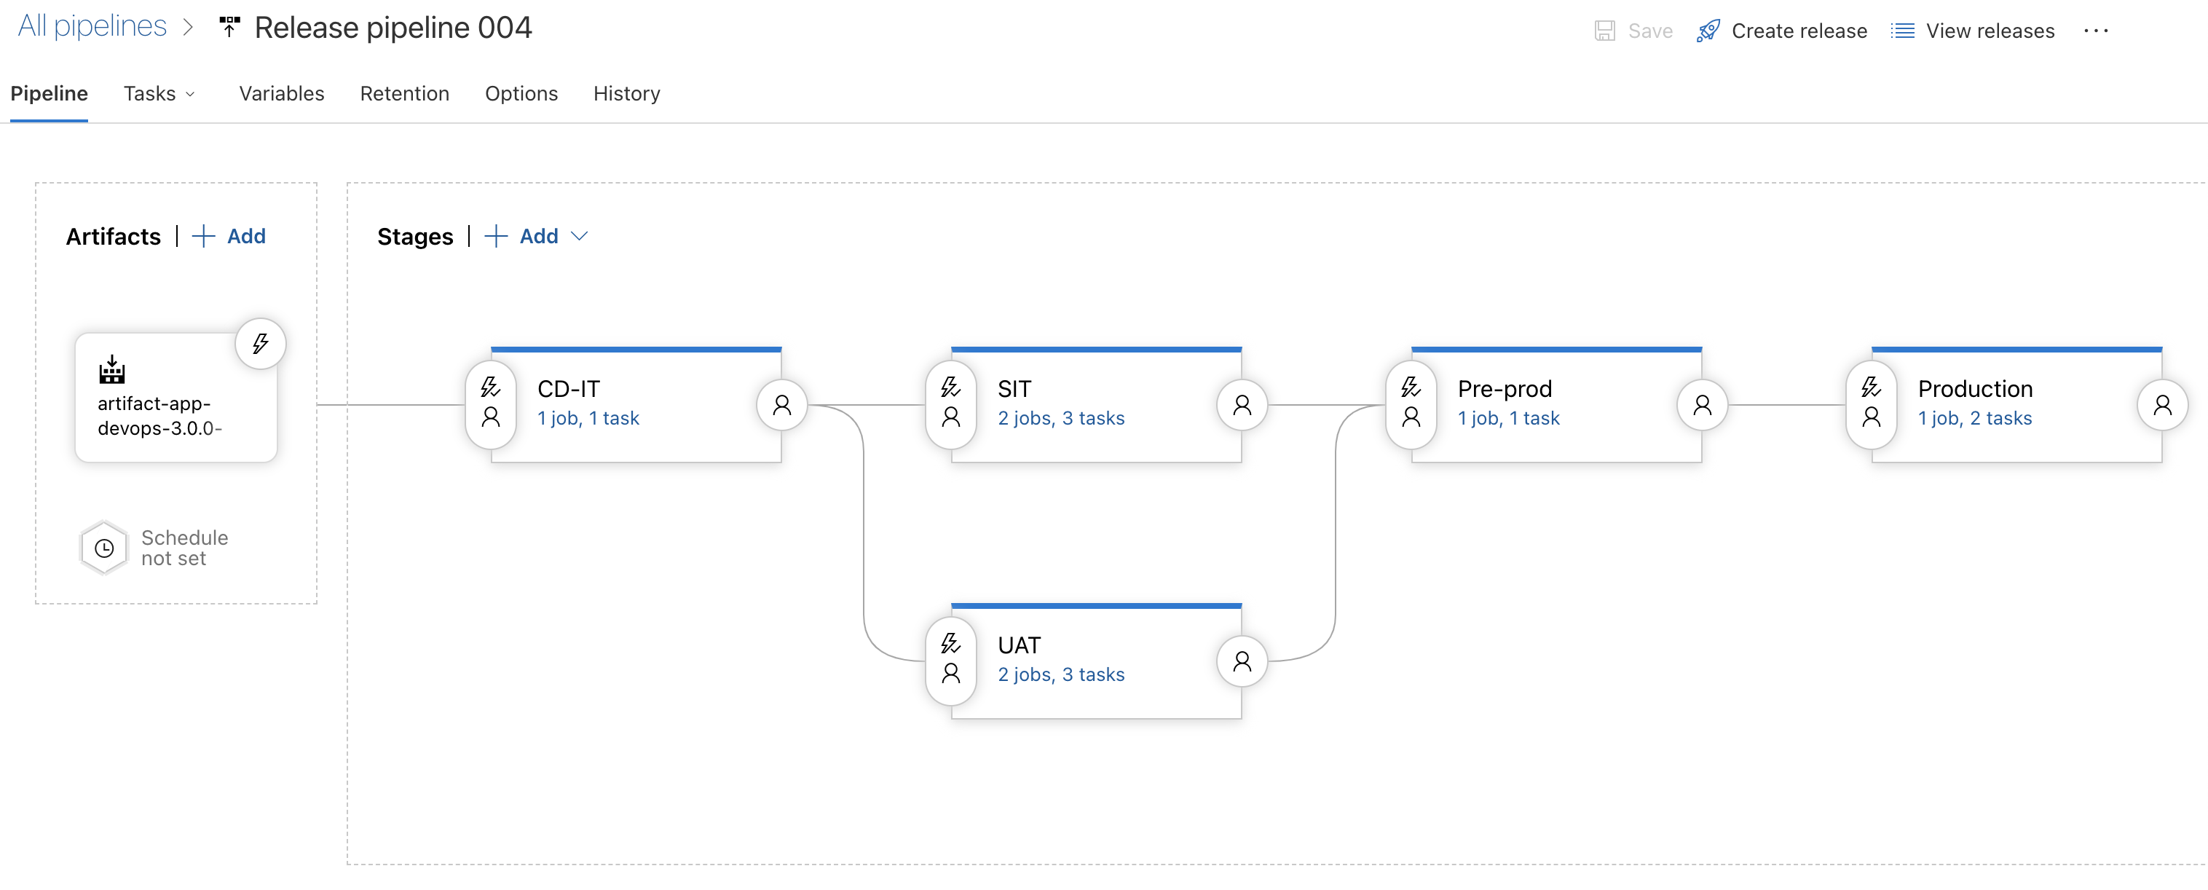The width and height of the screenshot is (2208, 890).
Task: Open the SIT '2 jobs, 3 tasks' link
Action: pyautogui.click(x=1060, y=417)
